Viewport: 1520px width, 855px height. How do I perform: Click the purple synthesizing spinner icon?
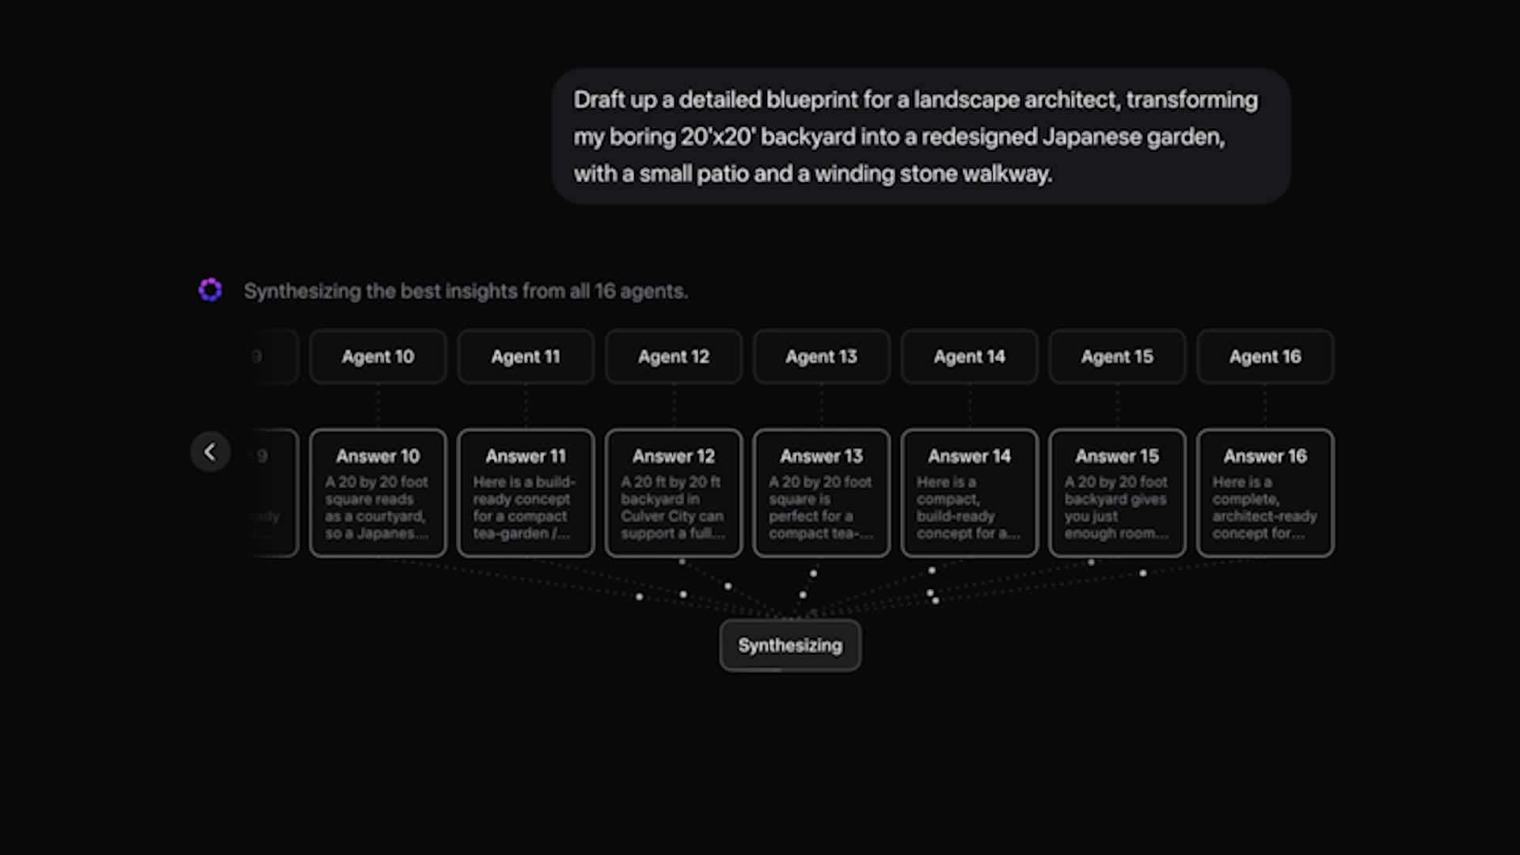tap(210, 290)
